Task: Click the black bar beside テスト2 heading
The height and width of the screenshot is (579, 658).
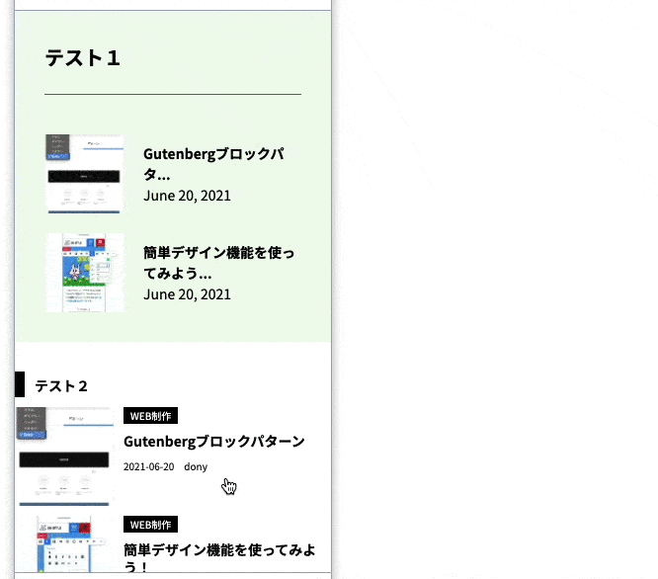Action: (20, 384)
